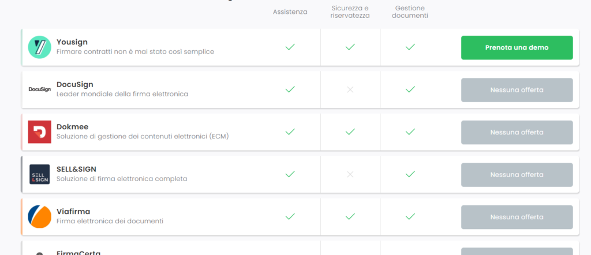591x255 pixels.
Task: Click Dokmee's Gestione documenti checkmark
Action: pyautogui.click(x=410, y=132)
